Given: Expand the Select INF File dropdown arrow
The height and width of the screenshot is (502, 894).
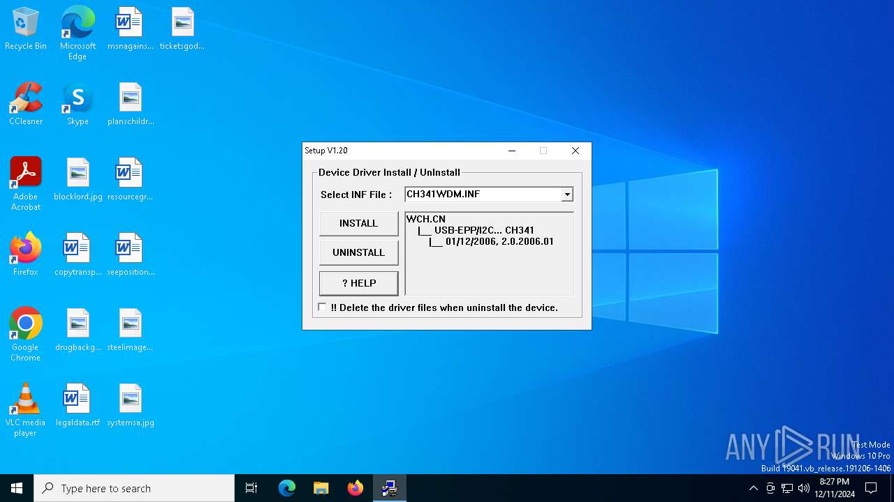Looking at the screenshot, I should click(567, 195).
